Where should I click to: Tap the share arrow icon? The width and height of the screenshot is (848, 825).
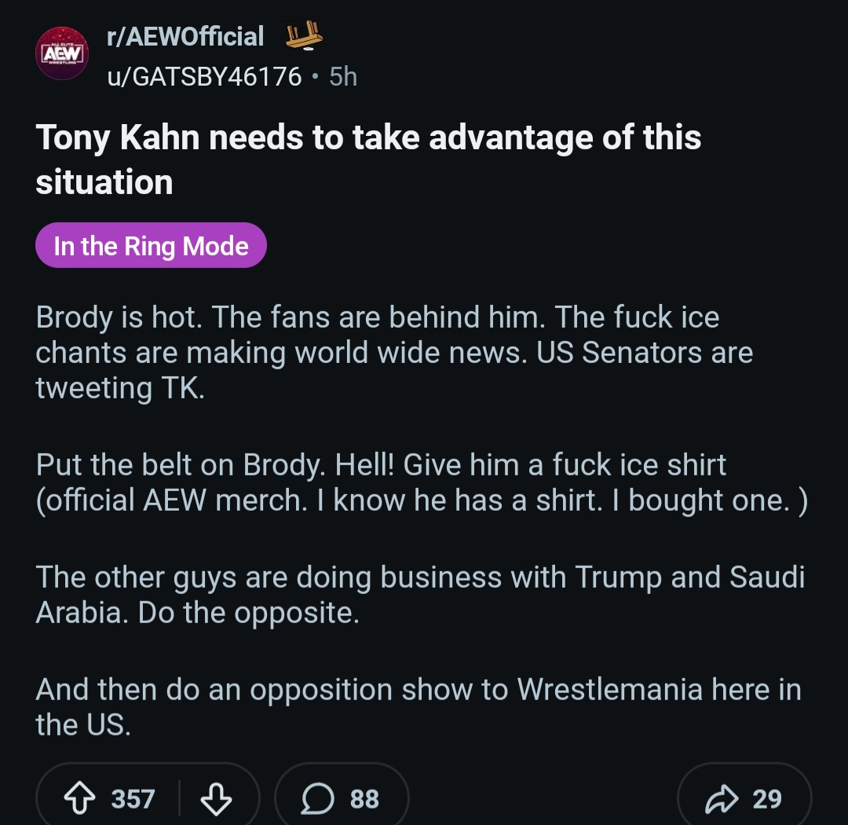click(722, 799)
